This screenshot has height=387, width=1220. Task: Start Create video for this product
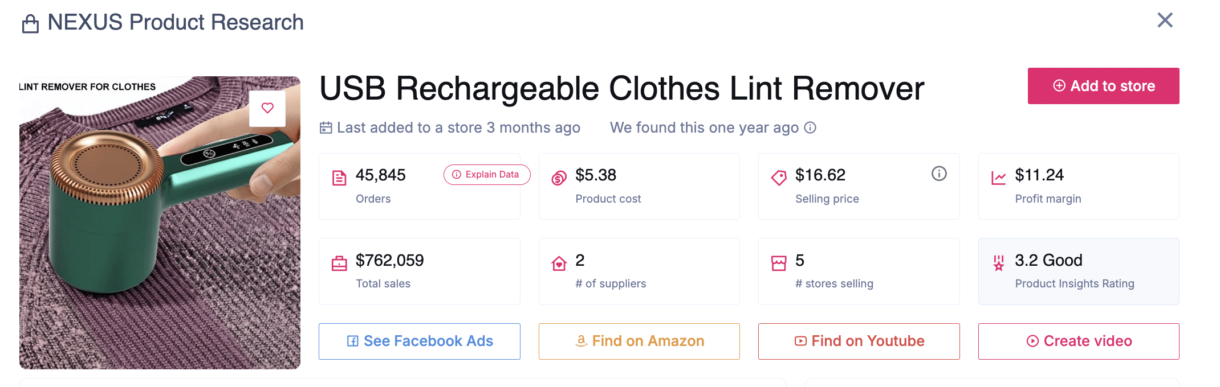click(1079, 341)
